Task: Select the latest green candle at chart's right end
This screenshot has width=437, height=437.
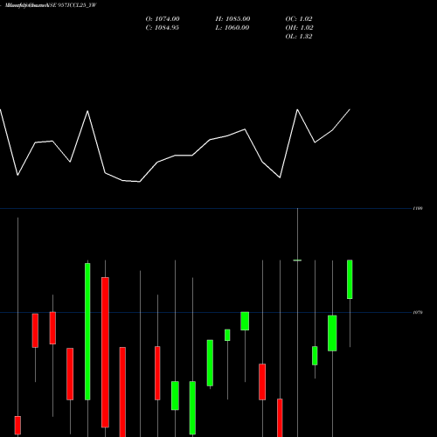Action: tap(350, 279)
